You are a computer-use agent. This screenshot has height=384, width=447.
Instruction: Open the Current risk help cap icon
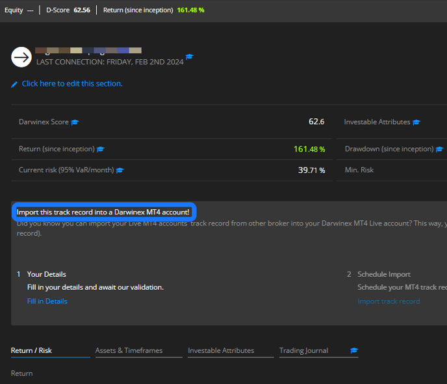[x=120, y=170]
